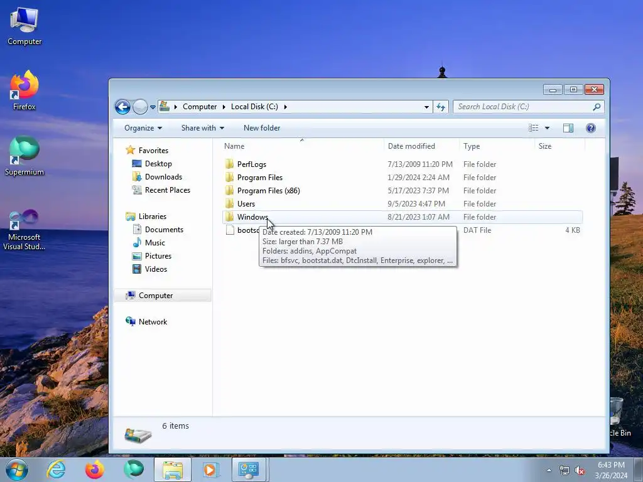This screenshot has width=643, height=482.
Task: Select the Program Files folder icon
Action: point(230,178)
